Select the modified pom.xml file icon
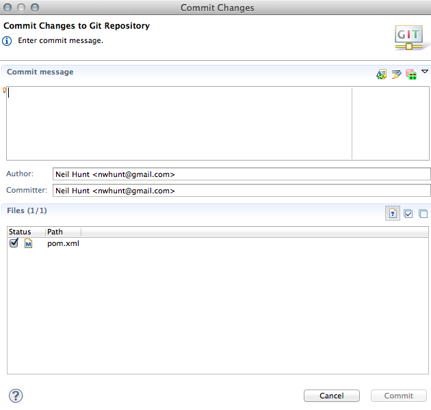This screenshot has width=431, height=410. tap(28, 243)
